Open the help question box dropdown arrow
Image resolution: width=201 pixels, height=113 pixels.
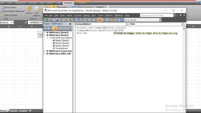tap(175, 15)
